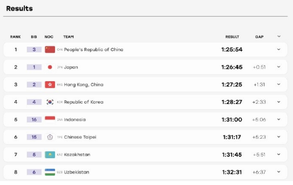
Task: Click the Indonesia team name
Action: [x=75, y=119]
